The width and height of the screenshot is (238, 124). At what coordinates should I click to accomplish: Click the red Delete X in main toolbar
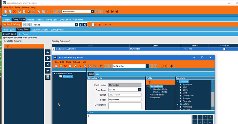pos(15,11)
